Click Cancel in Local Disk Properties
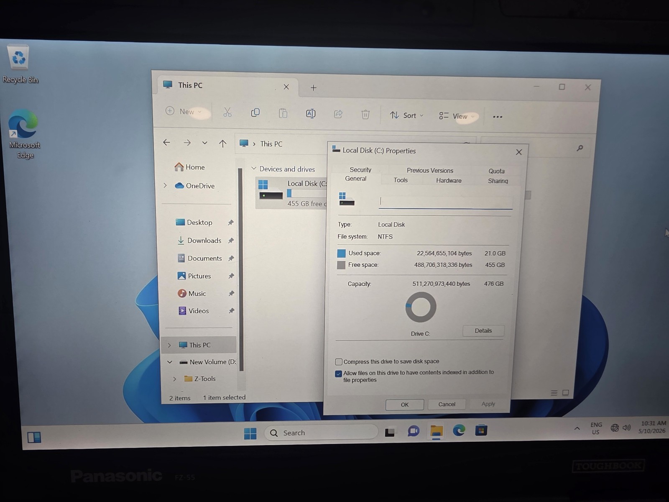Viewport: 669px width, 502px height. [447, 404]
